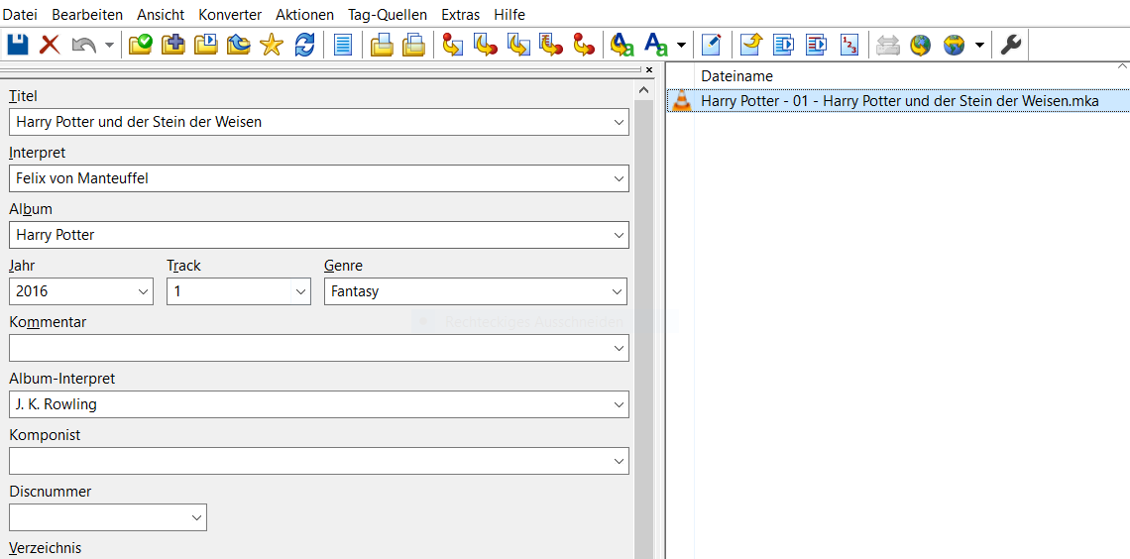1130x559 pixels.
Task: Click the Save tag floppy disk icon
Action: click(x=18, y=45)
